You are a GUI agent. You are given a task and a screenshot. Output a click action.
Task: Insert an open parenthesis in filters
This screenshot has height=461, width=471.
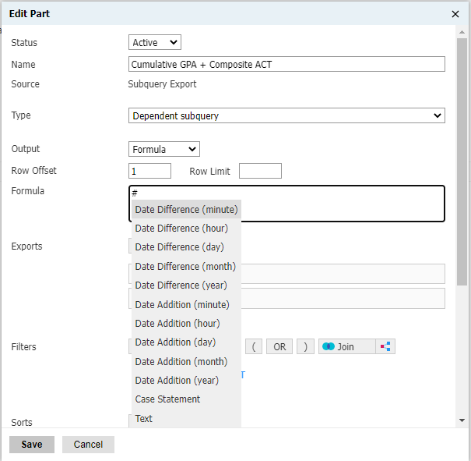tap(254, 347)
